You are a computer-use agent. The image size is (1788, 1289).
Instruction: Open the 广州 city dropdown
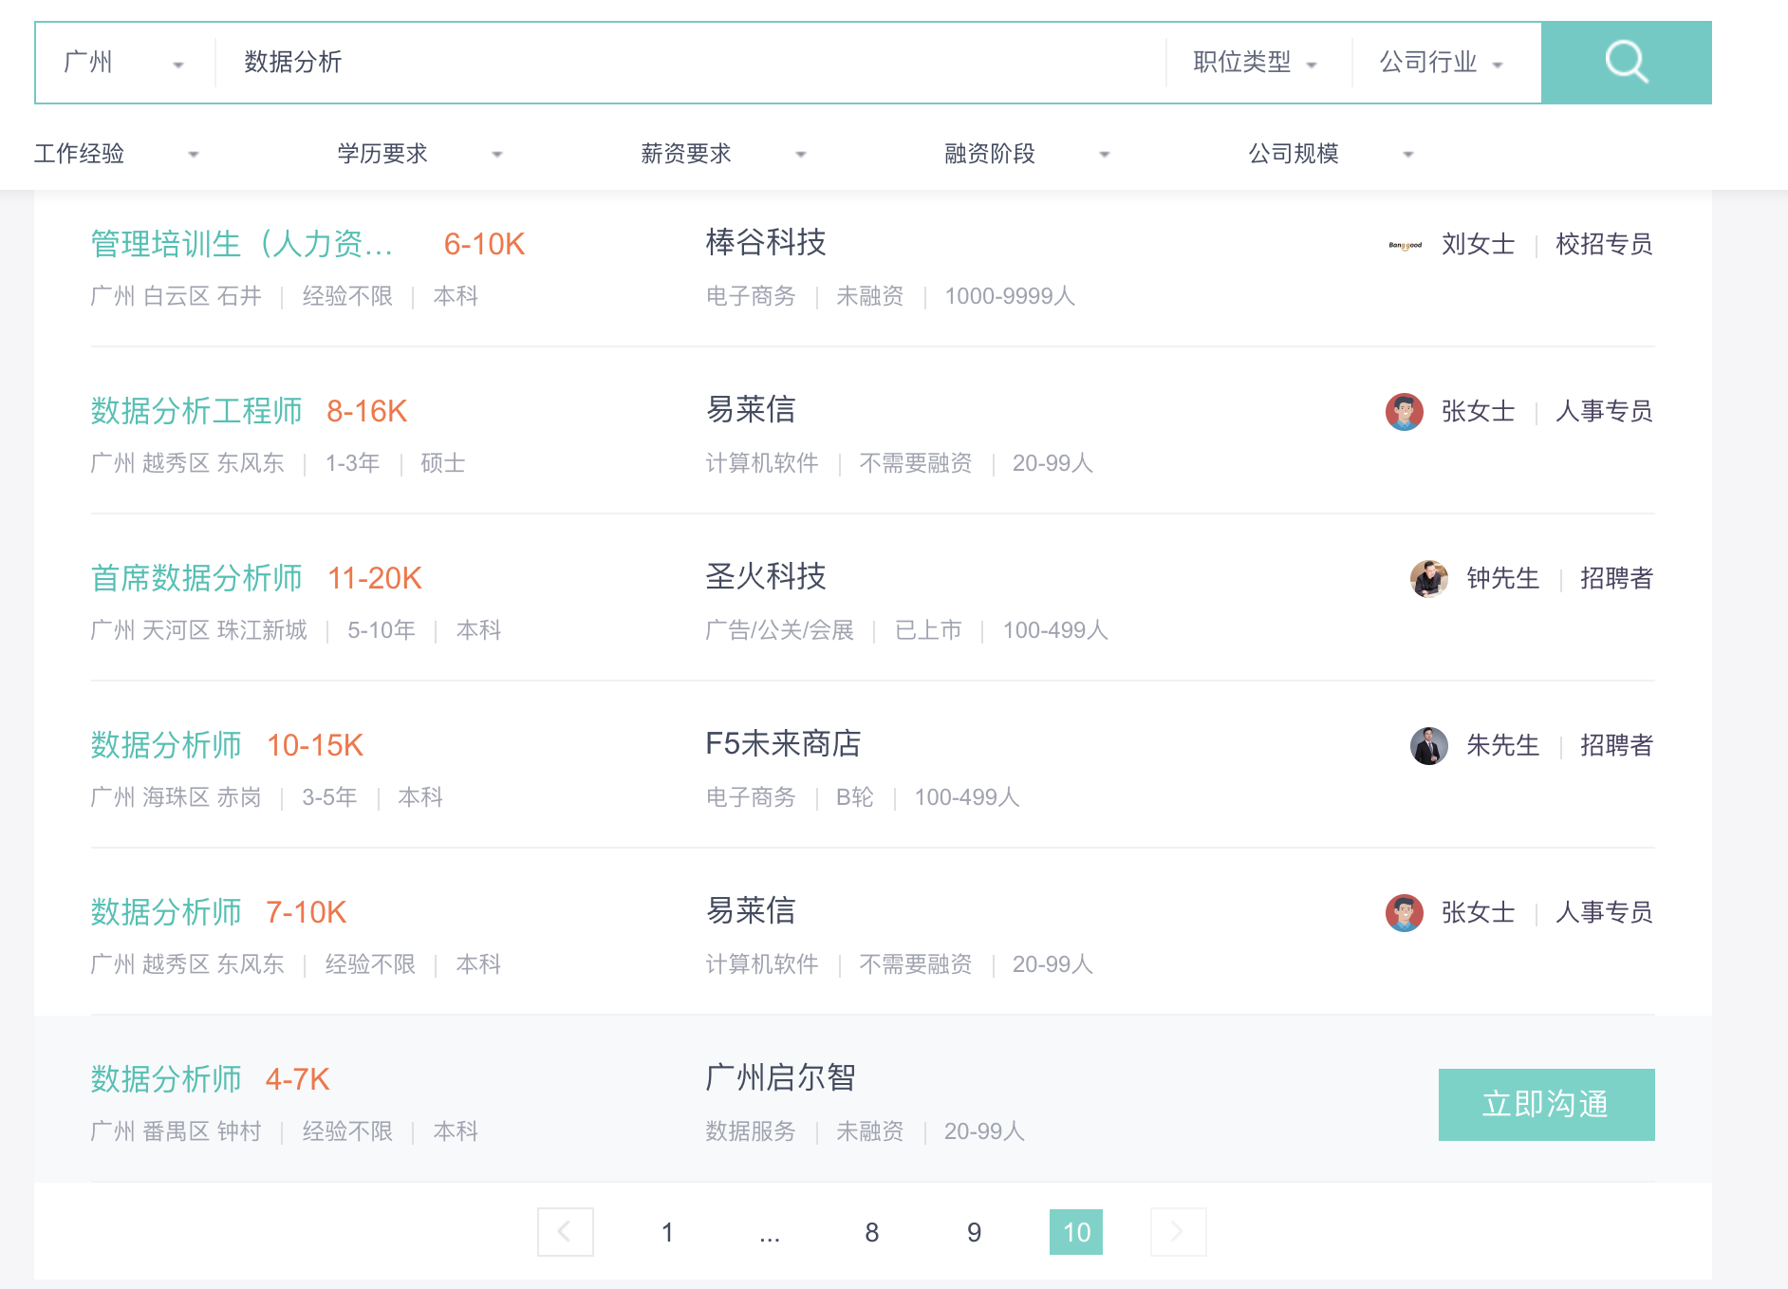[x=124, y=63]
